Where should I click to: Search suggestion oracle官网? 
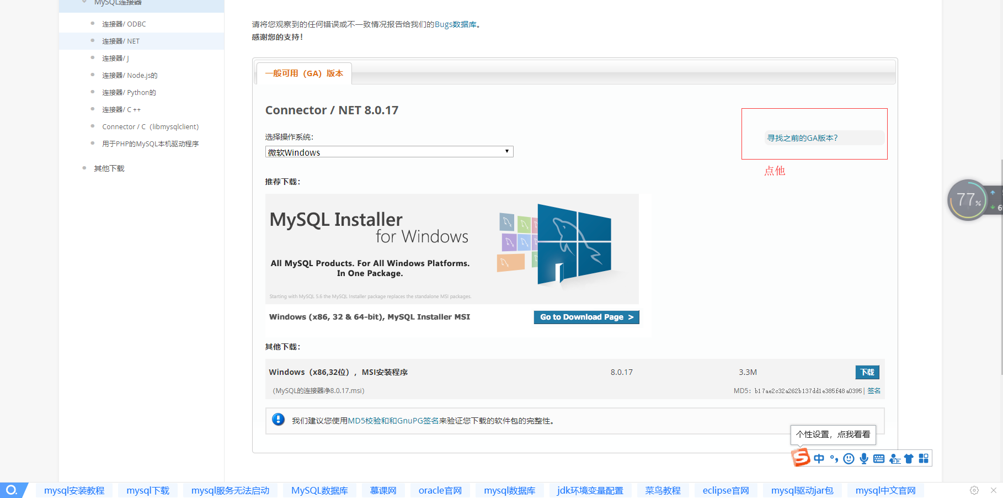pyautogui.click(x=440, y=490)
